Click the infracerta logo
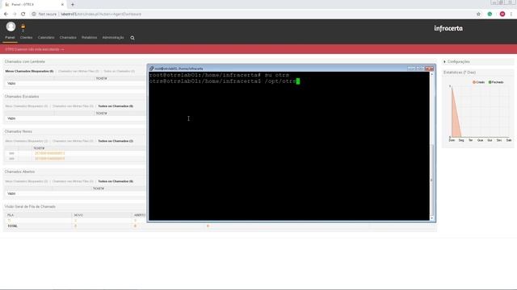Image resolution: width=517 pixels, height=290 pixels. pos(448,28)
